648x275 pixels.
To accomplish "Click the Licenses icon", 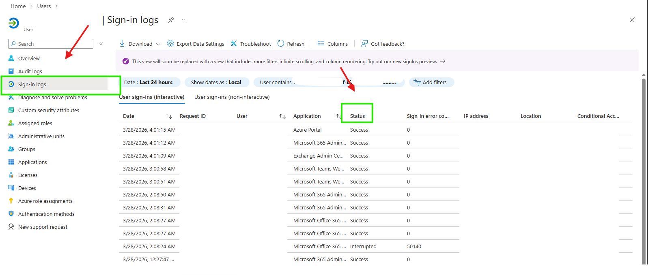I will pos(11,175).
